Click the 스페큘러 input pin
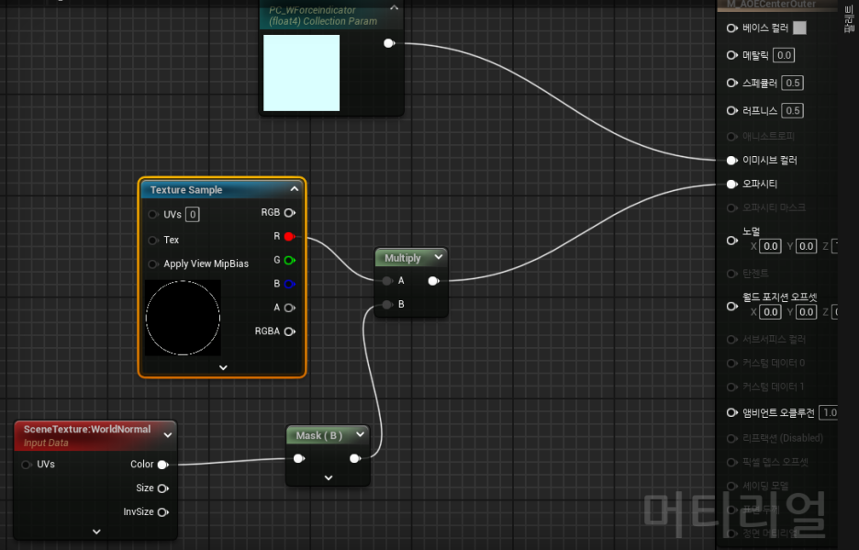This screenshot has height=550, width=859. coord(732,83)
